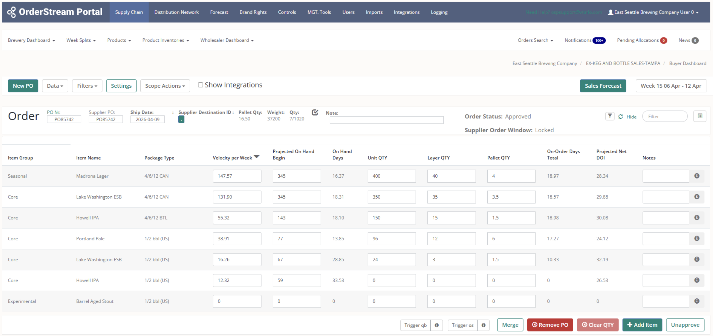Click the user profile icon in header

point(610,12)
